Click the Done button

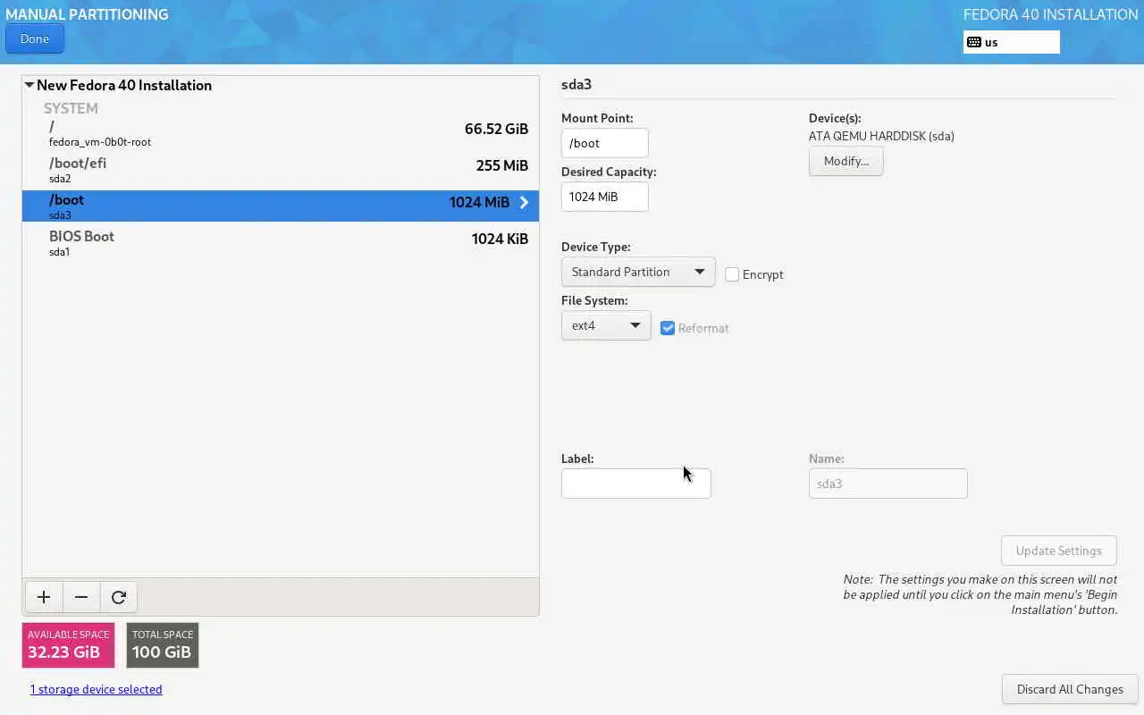pyautogui.click(x=35, y=38)
